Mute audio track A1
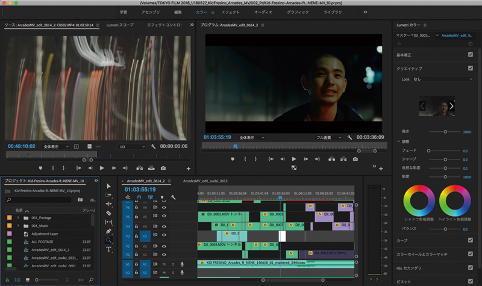Image resolution: width=482 pixels, height=286 pixels. click(164, 264)
